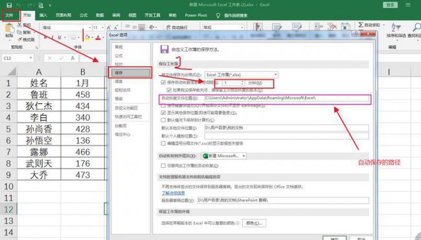Image resolution: width=421 pixels, height=240 pixels.
Task: Expand the Name Box dropdown
Action: click(30, 58)
